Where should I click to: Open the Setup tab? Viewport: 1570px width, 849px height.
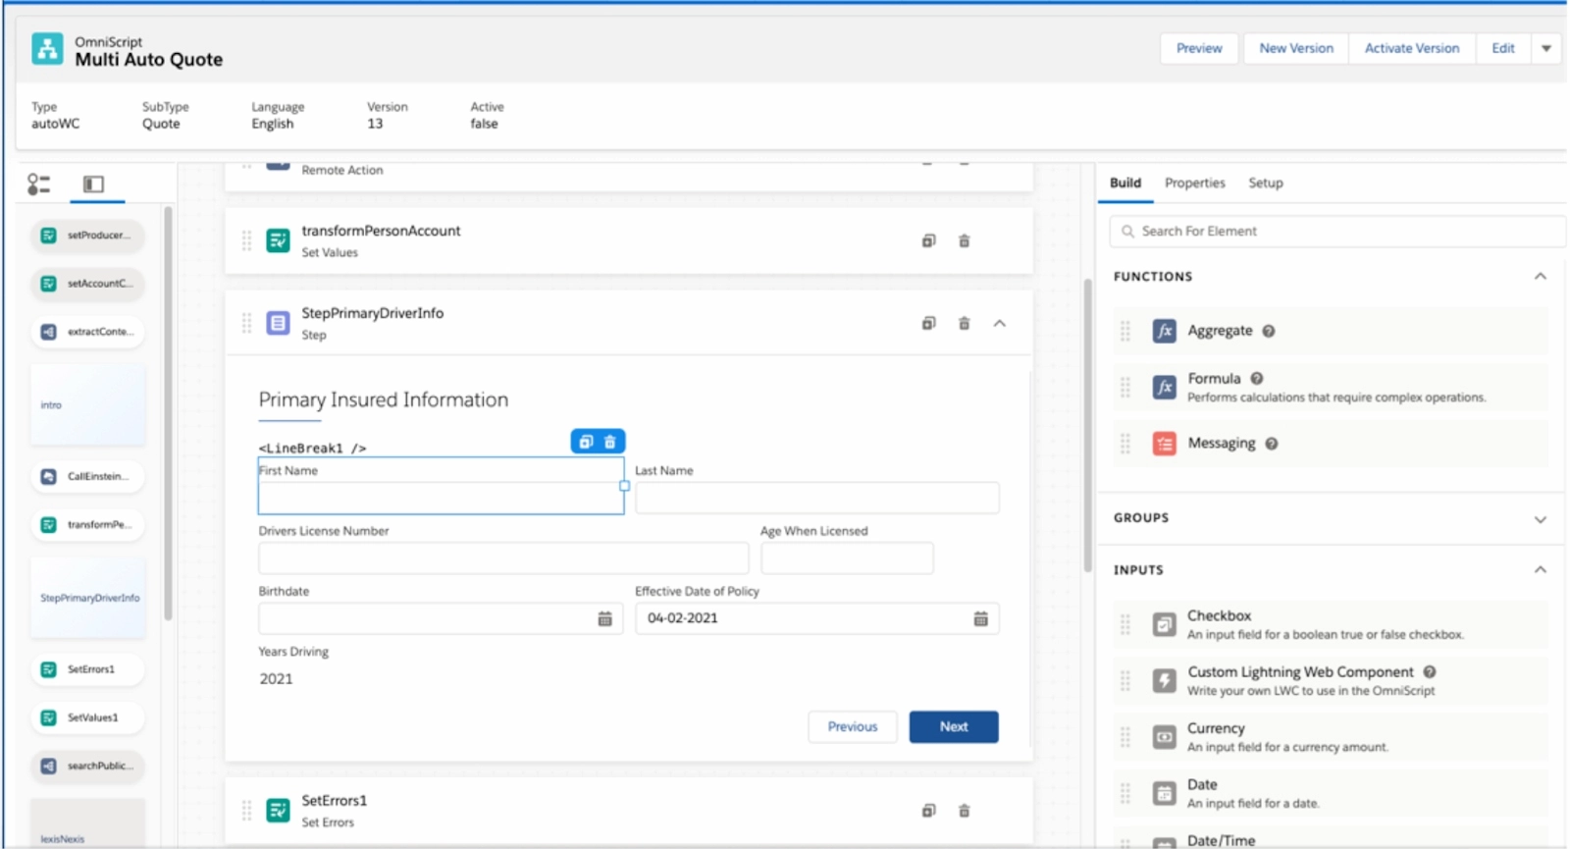click(x=1265, y=183)
